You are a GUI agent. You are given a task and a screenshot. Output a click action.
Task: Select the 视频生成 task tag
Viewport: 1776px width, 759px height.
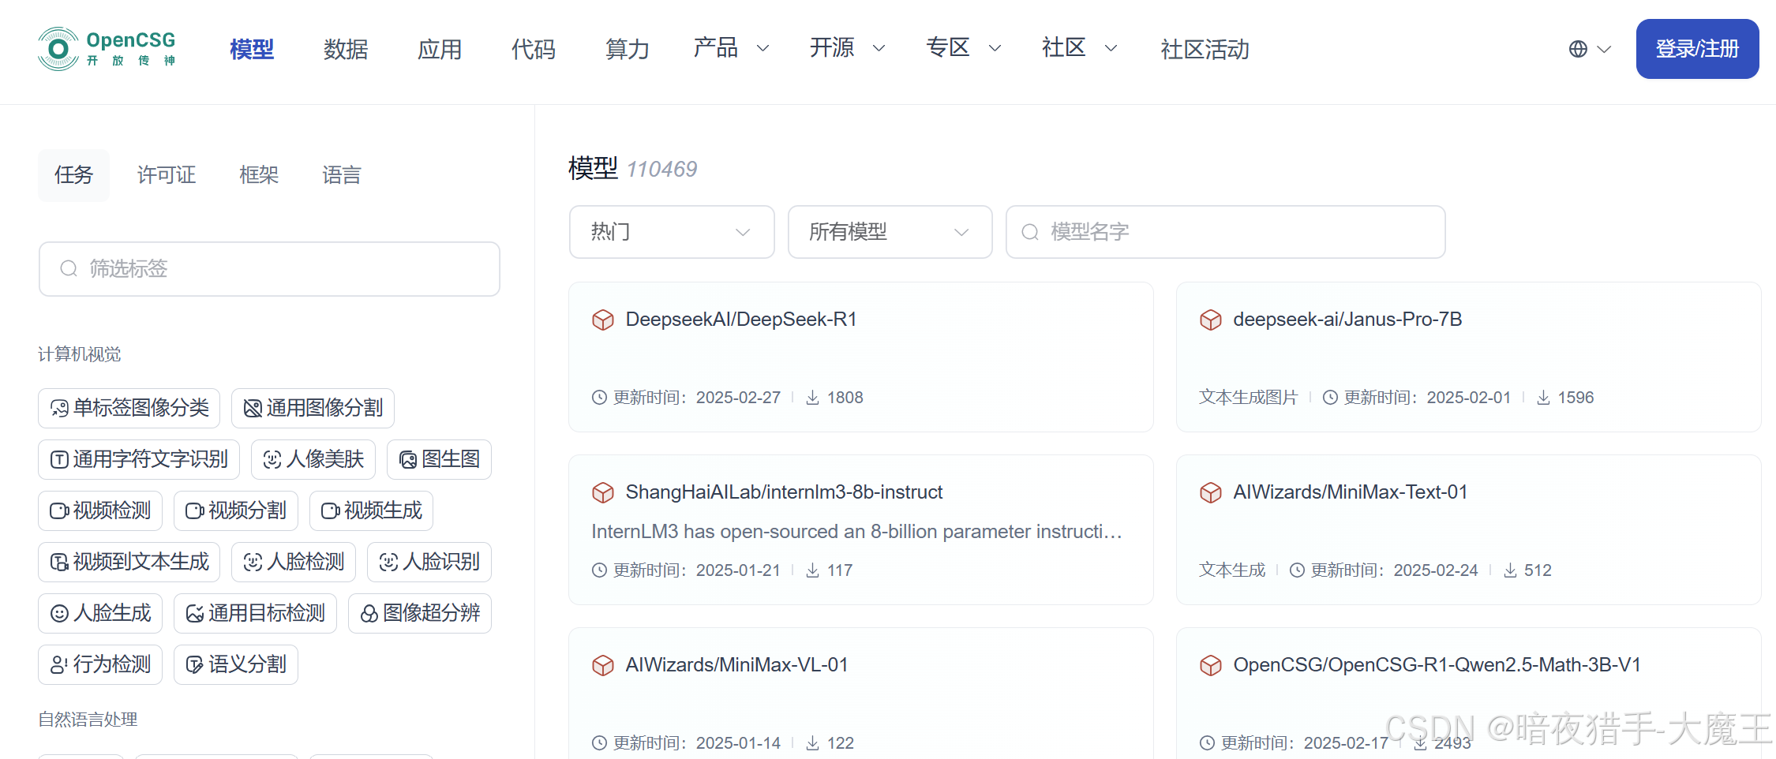pos(371,510)
